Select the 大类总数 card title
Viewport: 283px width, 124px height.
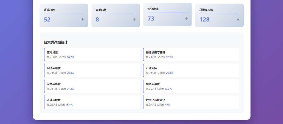click(101, 10)
